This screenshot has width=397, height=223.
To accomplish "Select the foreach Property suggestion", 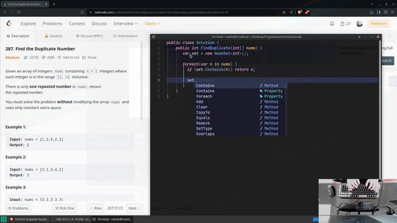I will click(241, 97).
